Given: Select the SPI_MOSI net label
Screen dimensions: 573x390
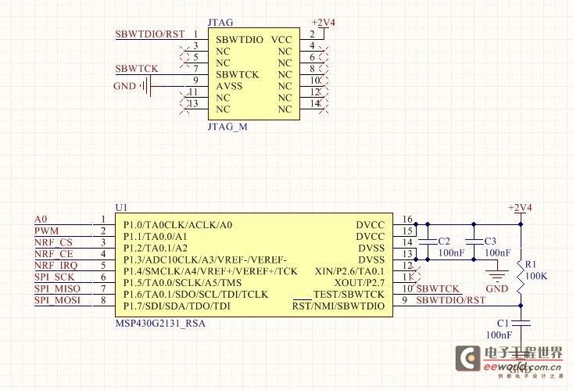Looking at the screenshot, I should (57, 300).
